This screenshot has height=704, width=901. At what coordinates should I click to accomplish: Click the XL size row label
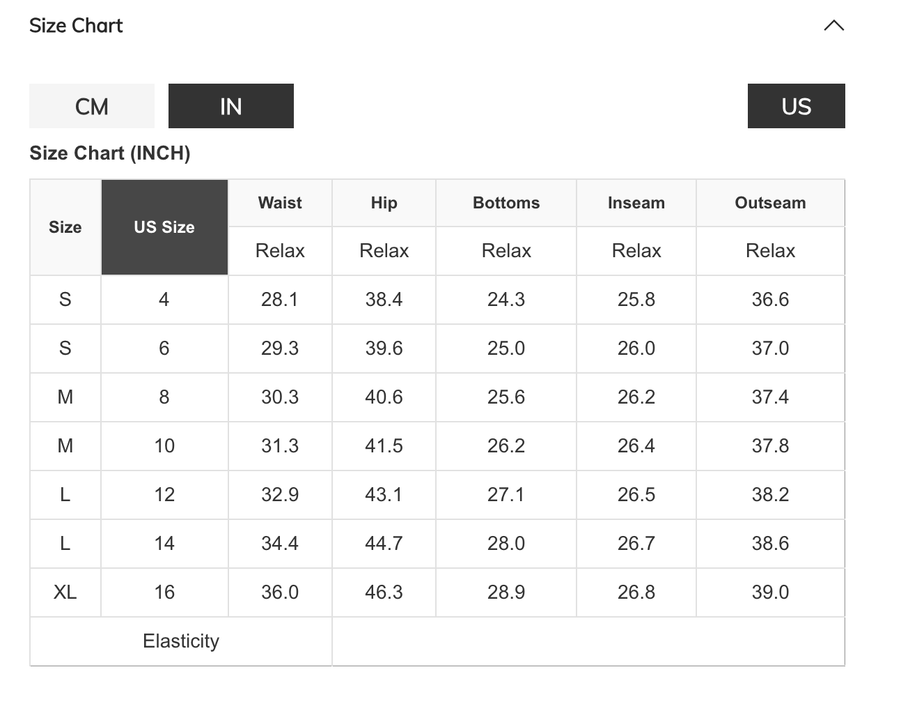(65, 592)
